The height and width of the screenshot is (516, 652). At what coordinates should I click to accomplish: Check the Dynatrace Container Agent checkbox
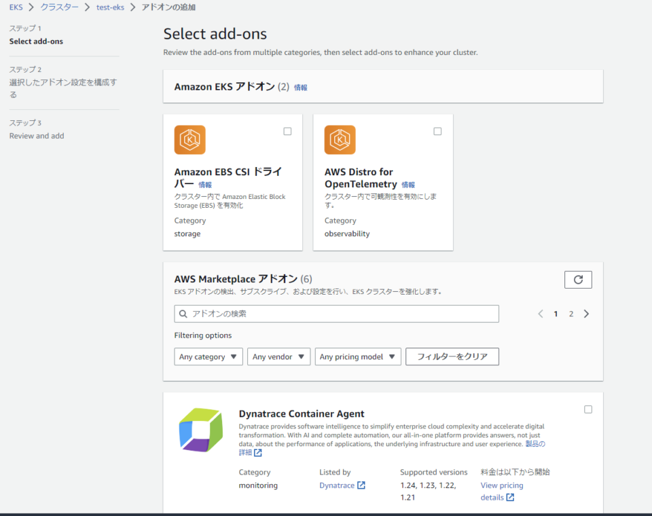pos(588,409)
